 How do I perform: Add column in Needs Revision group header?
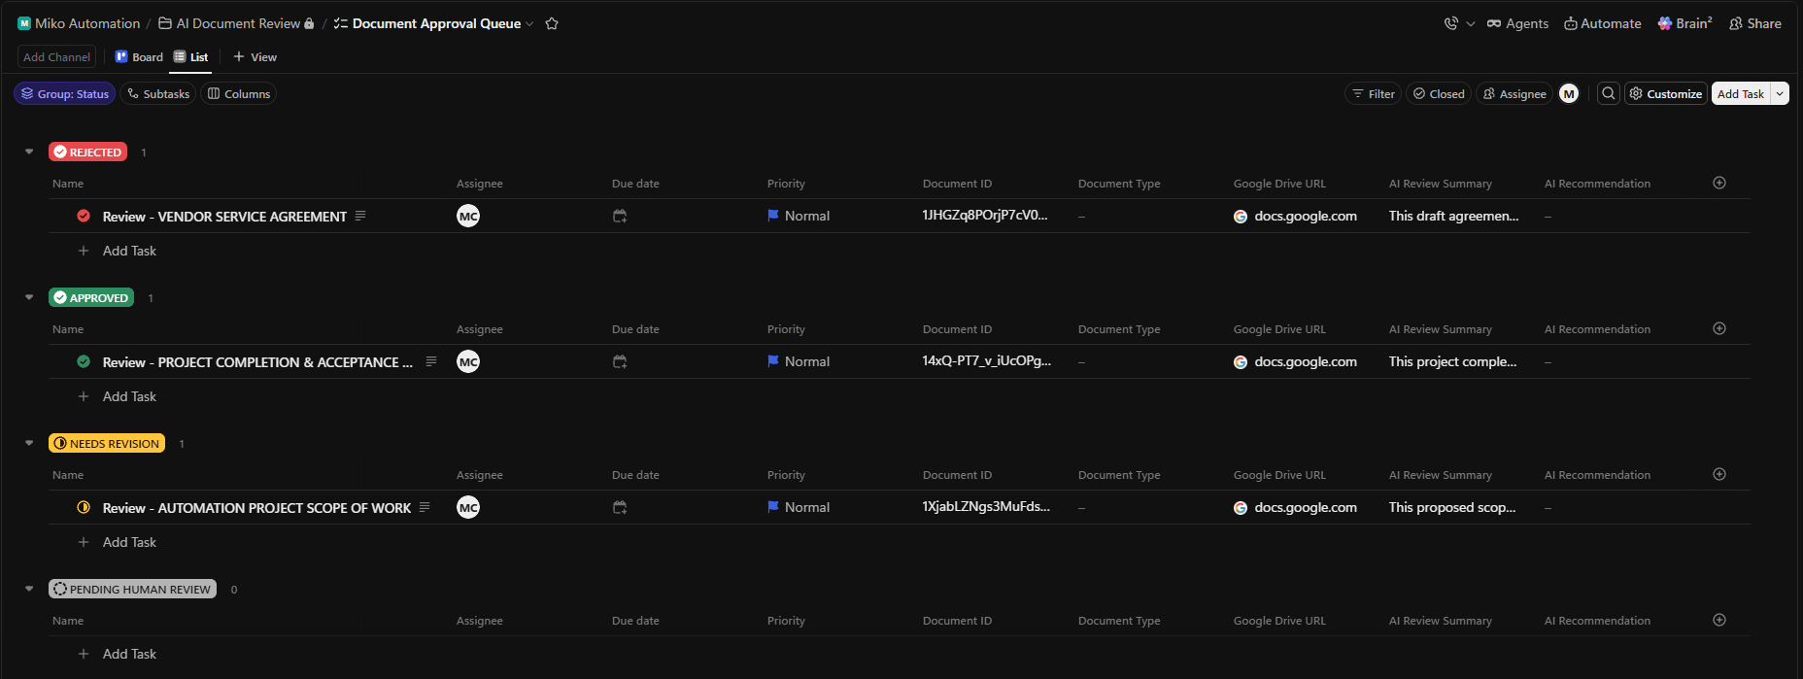pos(1719,474)
